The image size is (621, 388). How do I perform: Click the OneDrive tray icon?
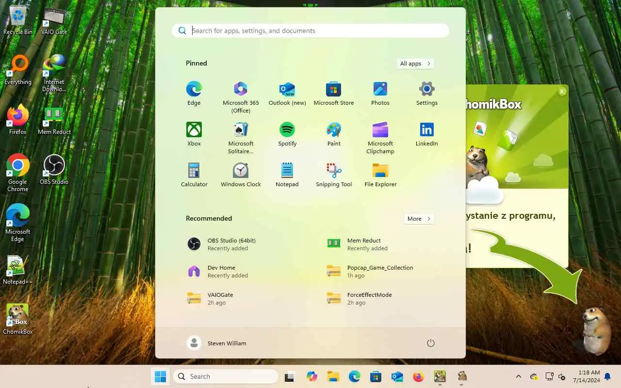(534, 376)
